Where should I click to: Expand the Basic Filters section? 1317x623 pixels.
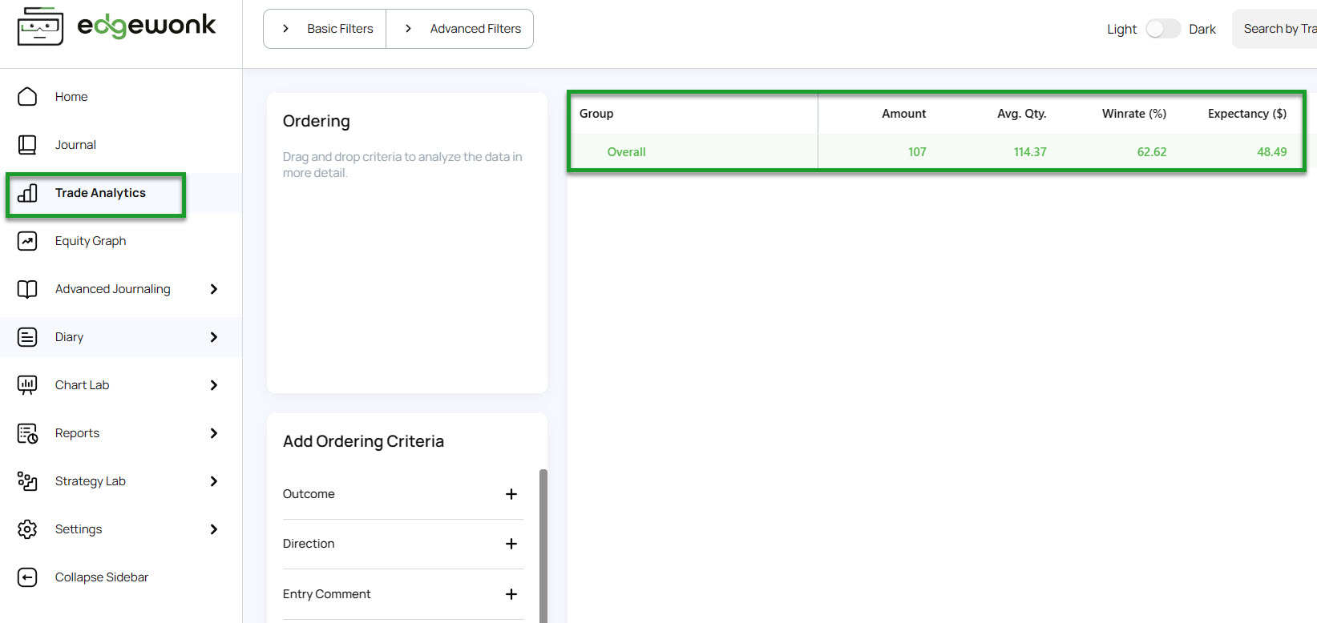coord(325,29)
